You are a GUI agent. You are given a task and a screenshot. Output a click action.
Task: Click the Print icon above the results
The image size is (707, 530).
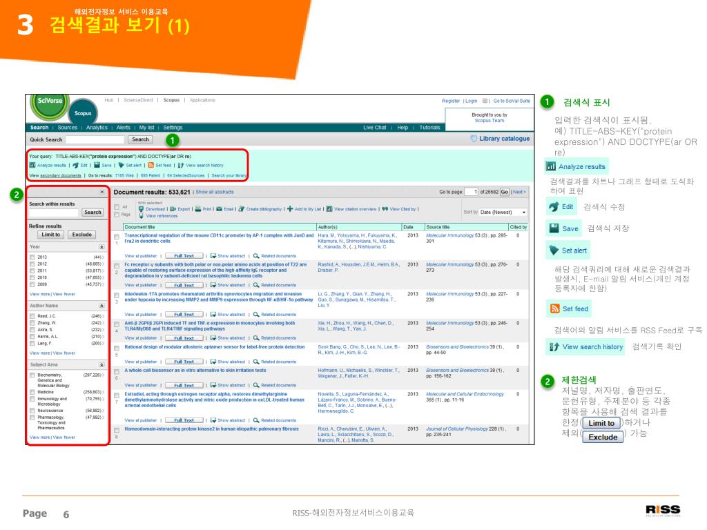(x=198, y=209)
